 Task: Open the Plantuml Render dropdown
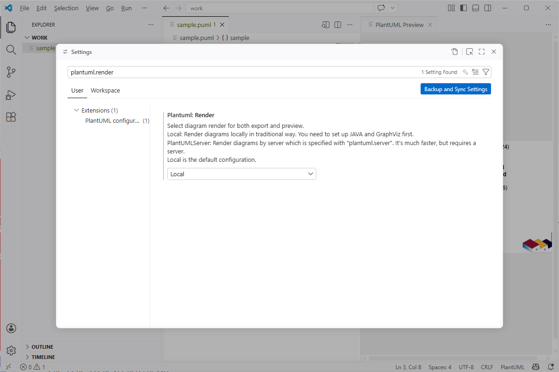pyautogui.click(x=241, y=174)
